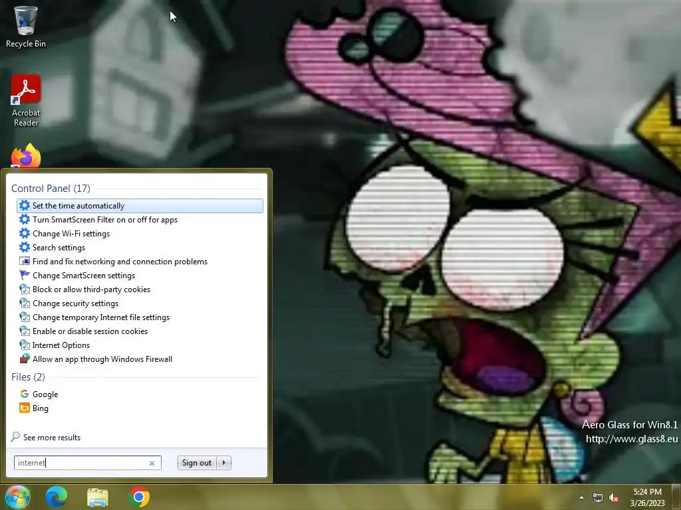Open 'Turn SmartScreen Filter on or off for apps'
Screen dimensions: 681x510
105,220
